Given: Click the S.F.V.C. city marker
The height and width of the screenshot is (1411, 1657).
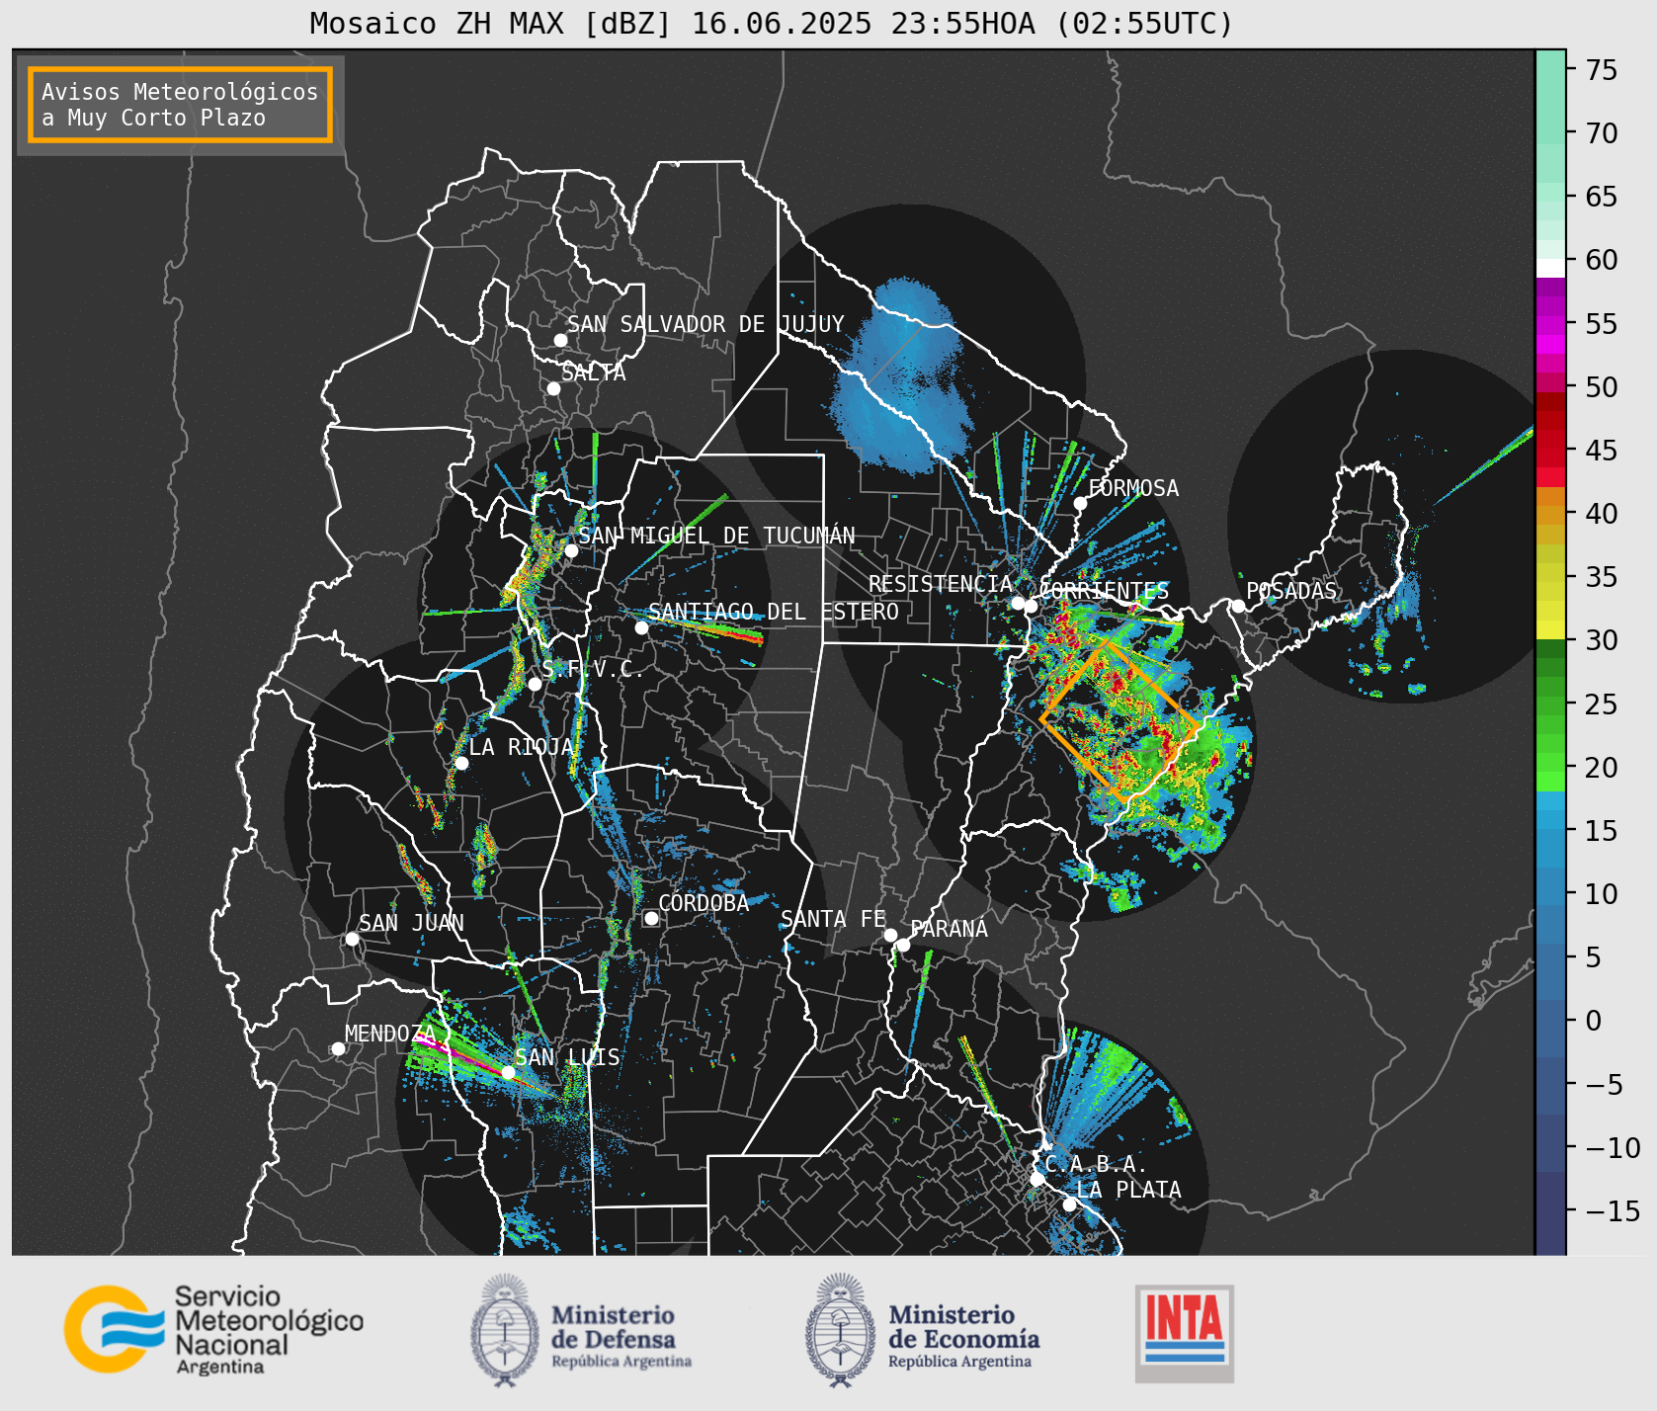Looking at the screenshot, I should click(535, 684).
